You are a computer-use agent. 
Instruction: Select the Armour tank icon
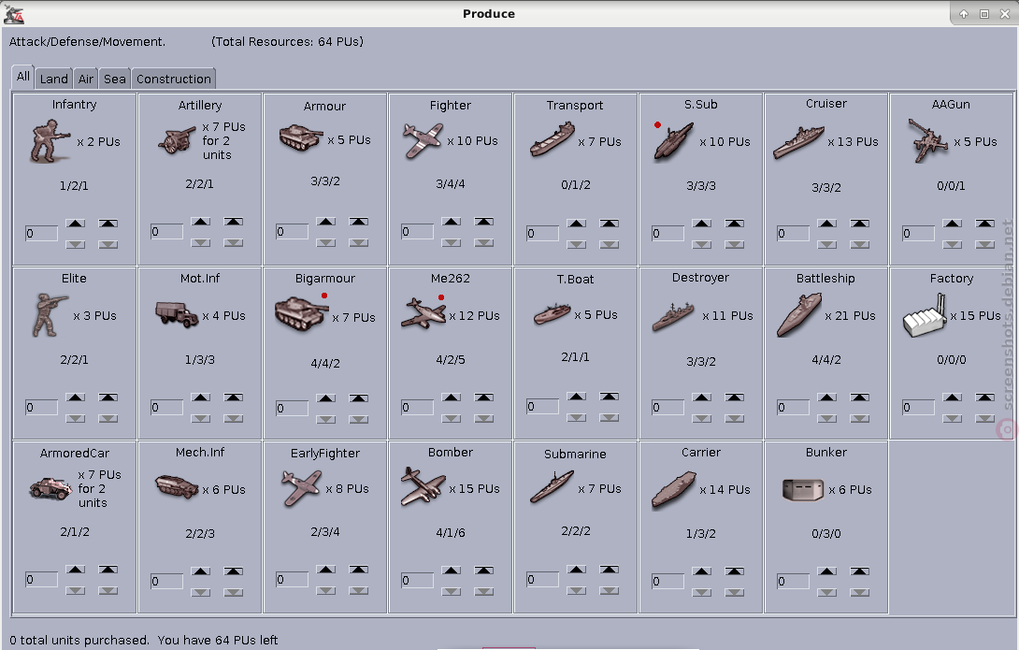coord(301,137)
